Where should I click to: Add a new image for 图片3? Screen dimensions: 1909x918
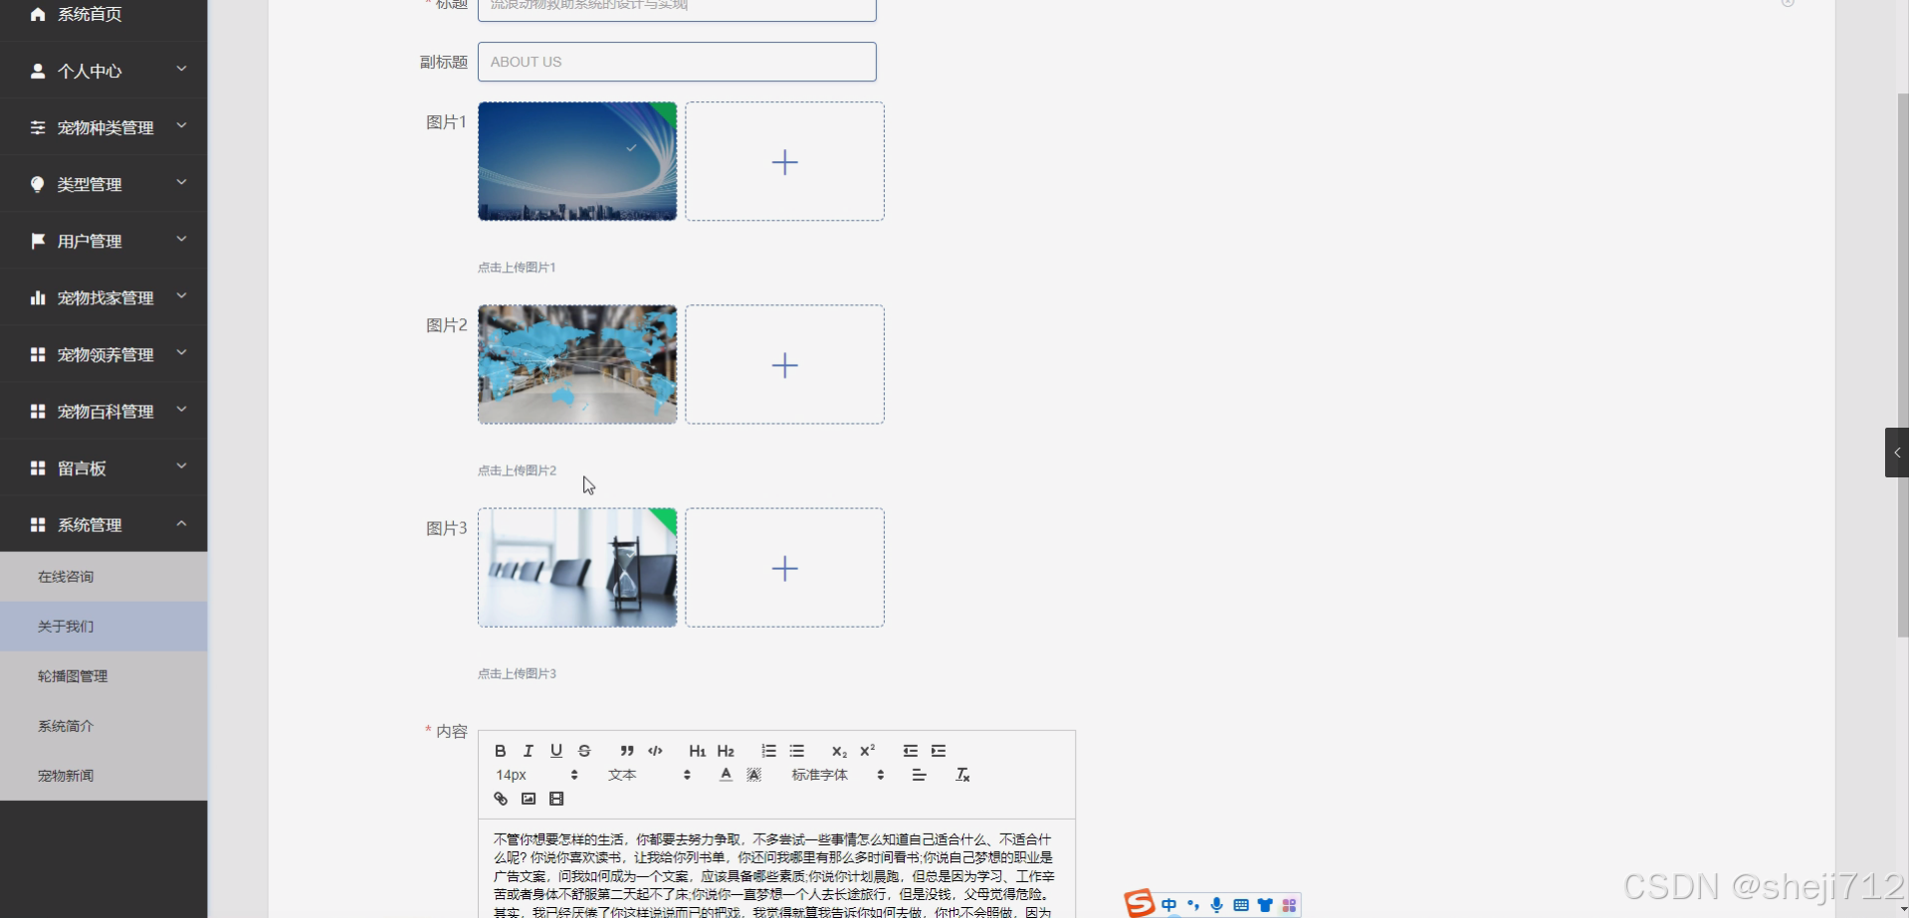click(784, 568)
